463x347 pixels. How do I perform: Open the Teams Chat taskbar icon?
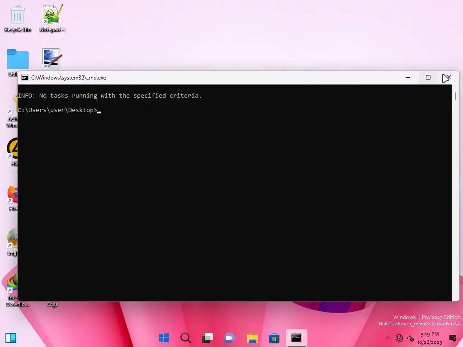click(x=229, y=338)
